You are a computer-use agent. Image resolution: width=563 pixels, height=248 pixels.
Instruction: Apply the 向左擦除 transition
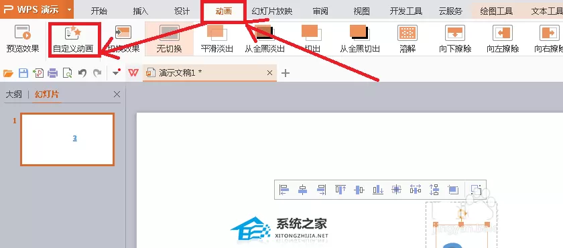pyautogui.click(x=503, y=39)
